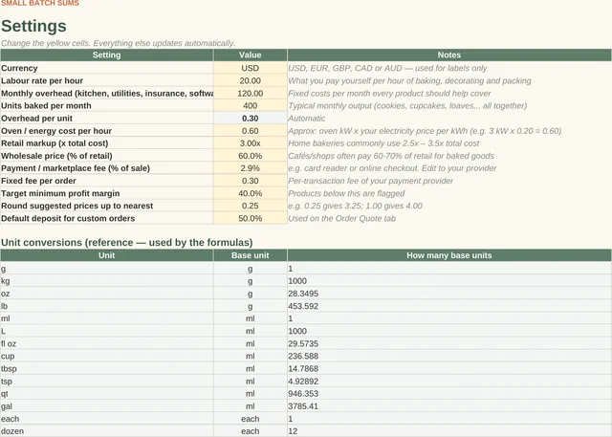Select conversion value 14.7868
The image size is (612, 437).
(x=449, y=368)
